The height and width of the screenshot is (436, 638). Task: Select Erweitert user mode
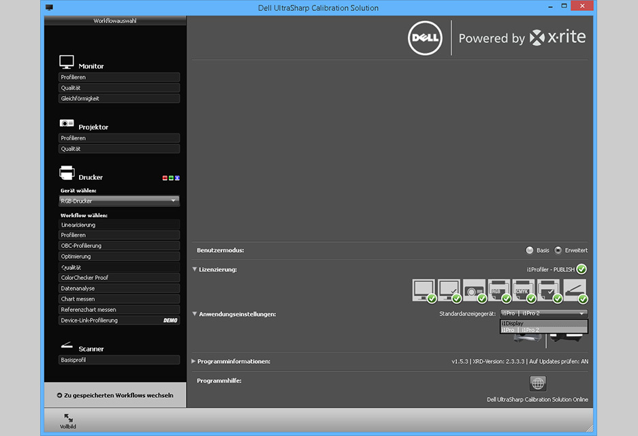point(558,251)
